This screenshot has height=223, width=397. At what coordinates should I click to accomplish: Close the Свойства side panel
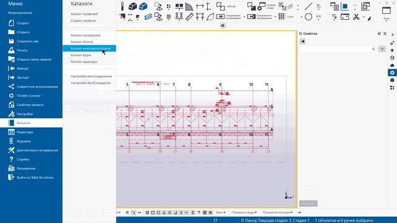pyautogui.click(x=385, y=33)
